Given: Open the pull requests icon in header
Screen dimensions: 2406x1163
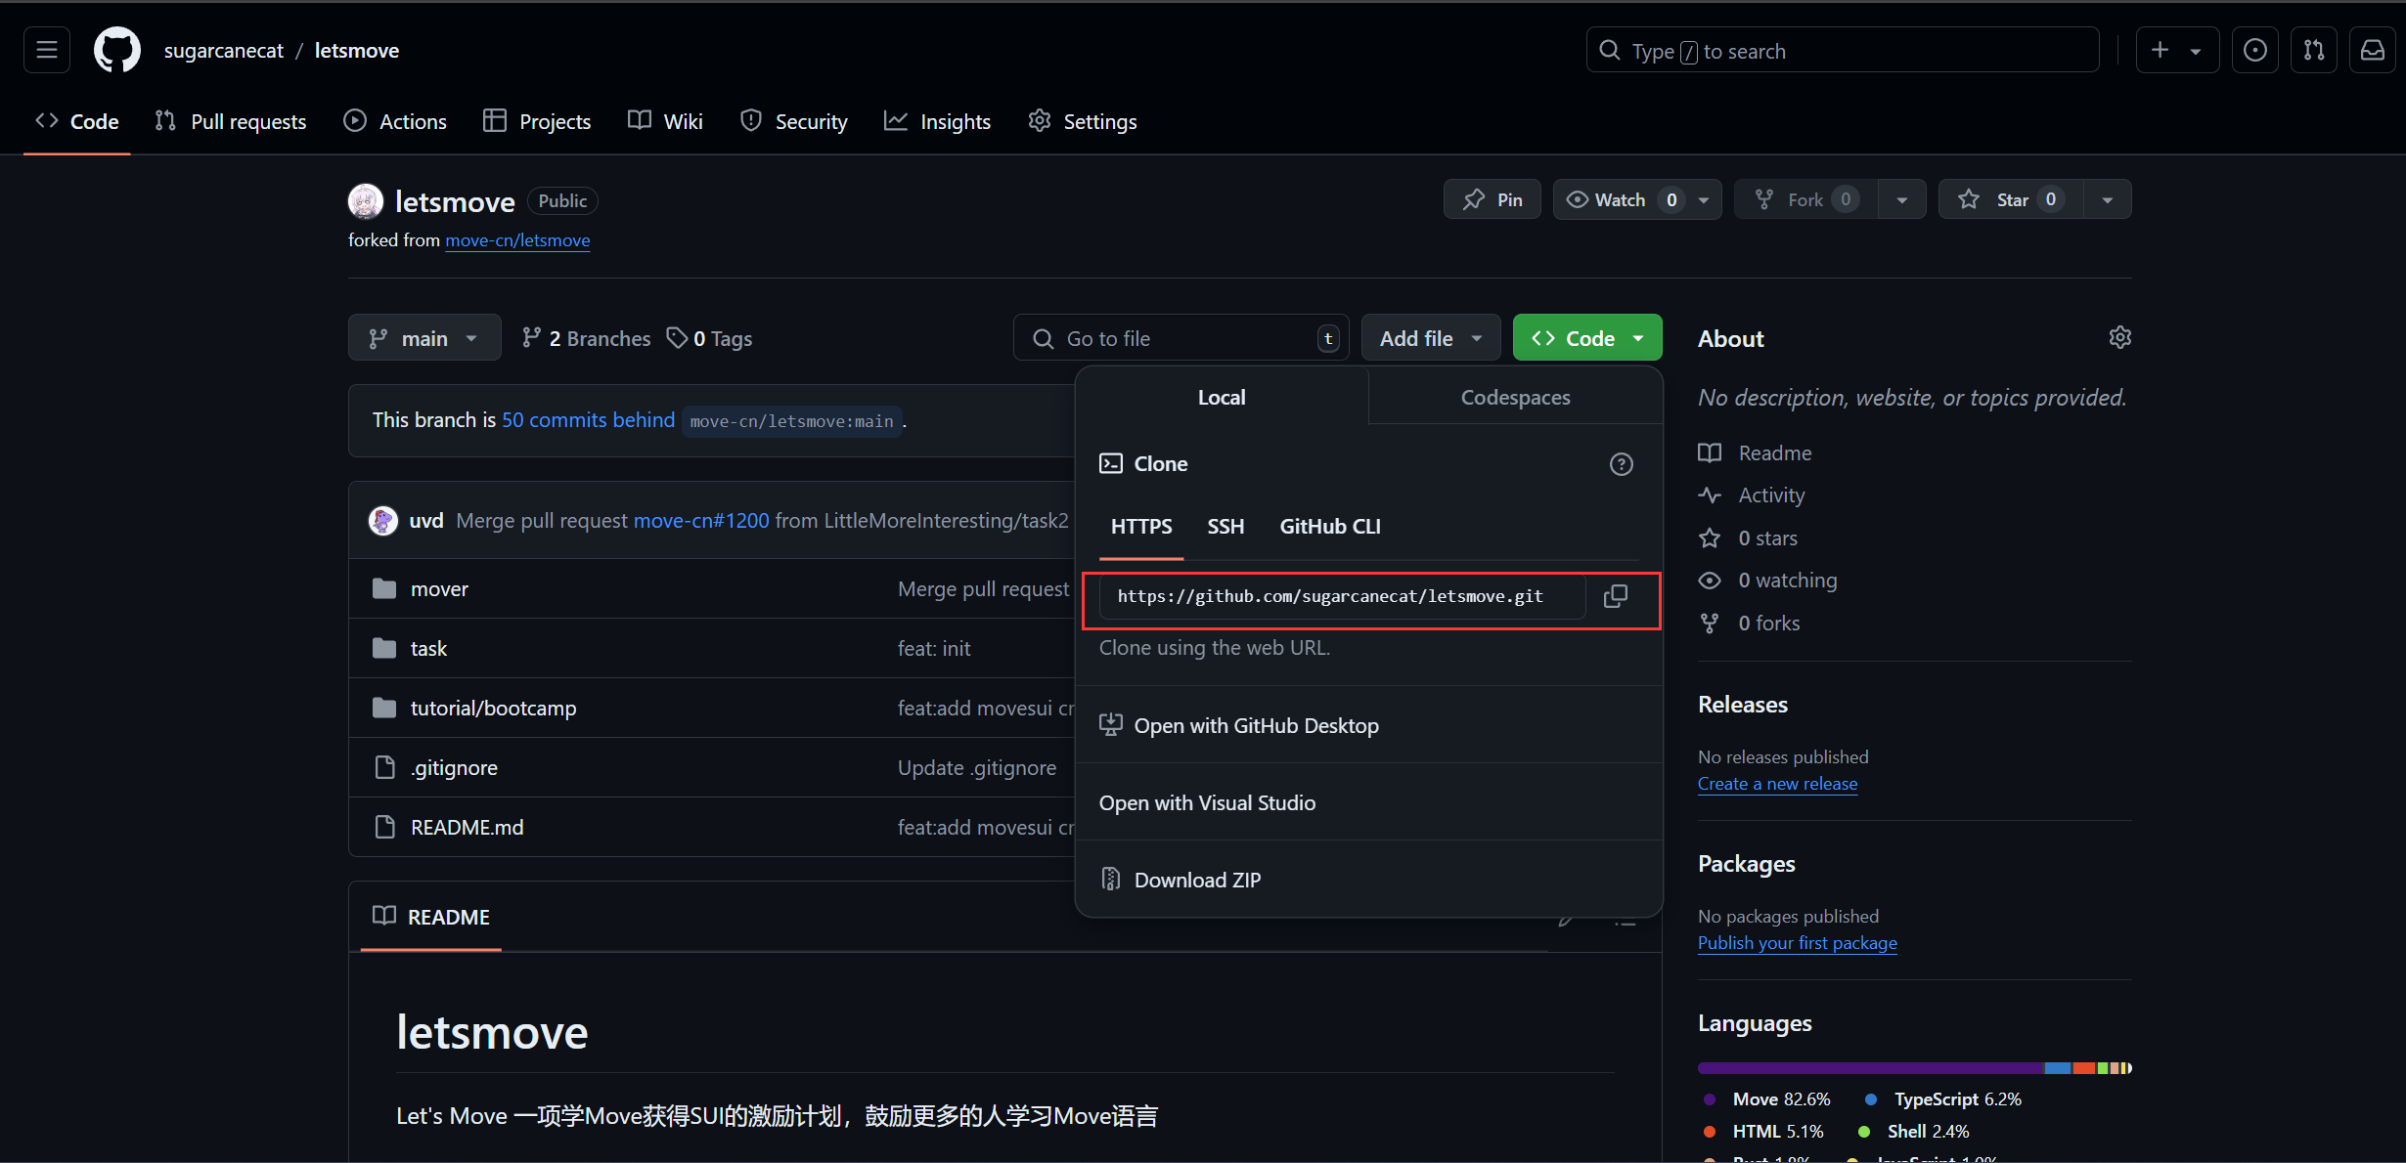Looking at the screenshot, I should pyautogui.click(x=2313, y=50).
